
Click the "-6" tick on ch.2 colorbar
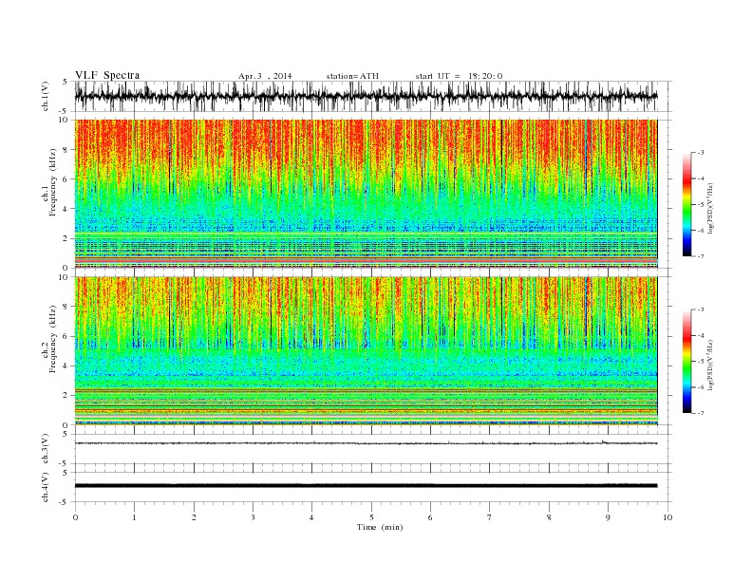point(701,387)
